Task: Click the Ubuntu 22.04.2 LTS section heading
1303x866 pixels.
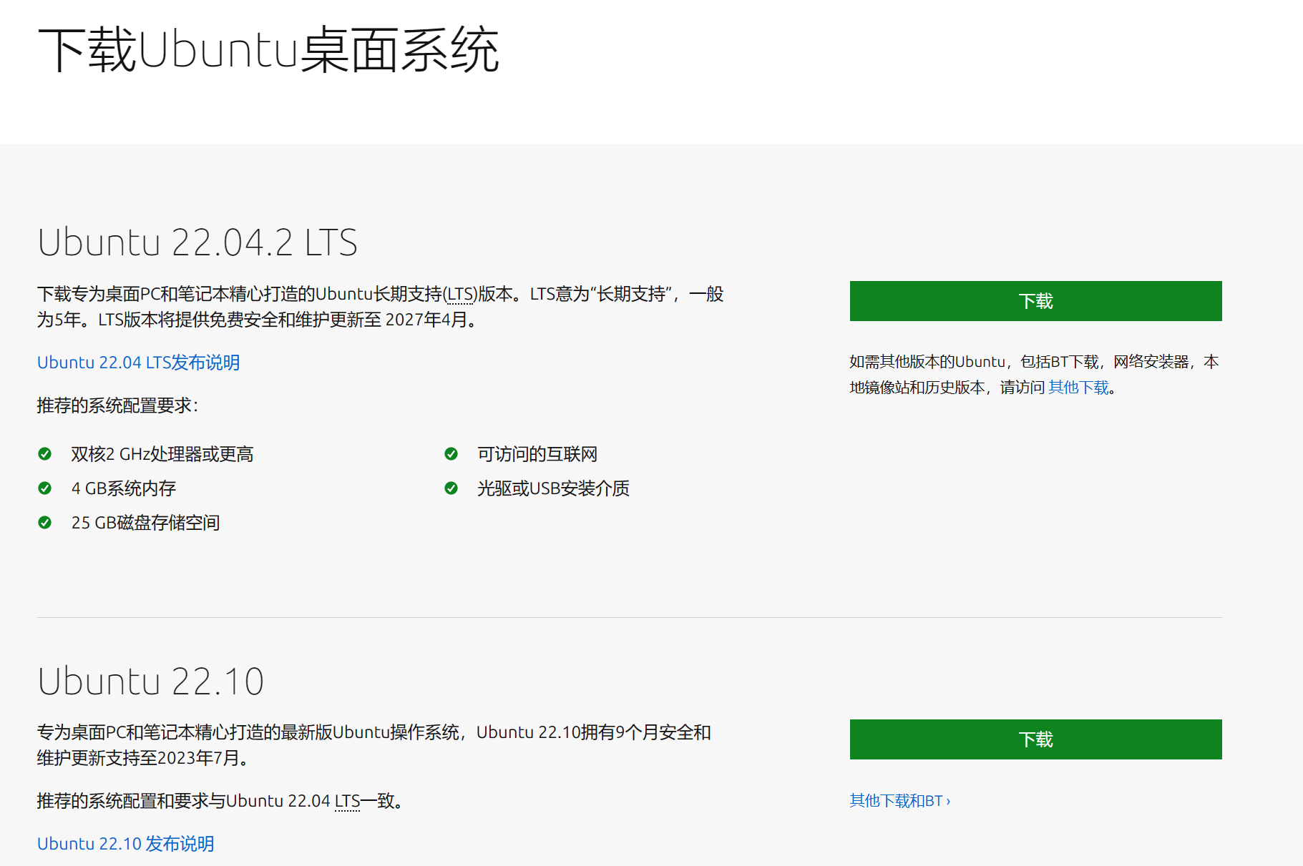Action: pyautogui.click(x=197, y=242)
